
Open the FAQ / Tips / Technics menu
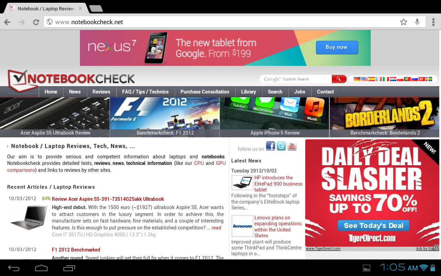[x=145, y=92]
